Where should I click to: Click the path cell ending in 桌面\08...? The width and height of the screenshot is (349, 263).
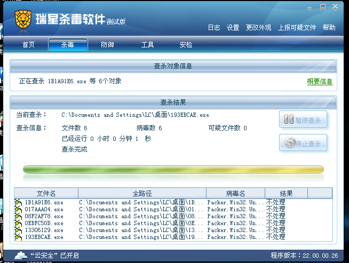[141, 216]
